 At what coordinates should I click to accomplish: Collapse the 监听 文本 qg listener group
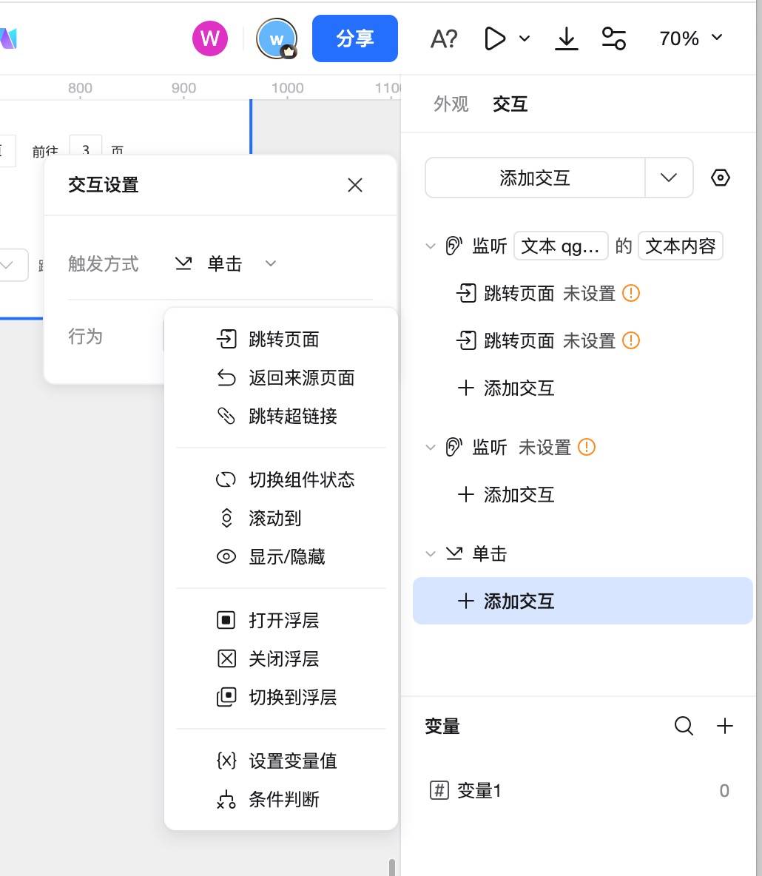click(x=430, y=246)
